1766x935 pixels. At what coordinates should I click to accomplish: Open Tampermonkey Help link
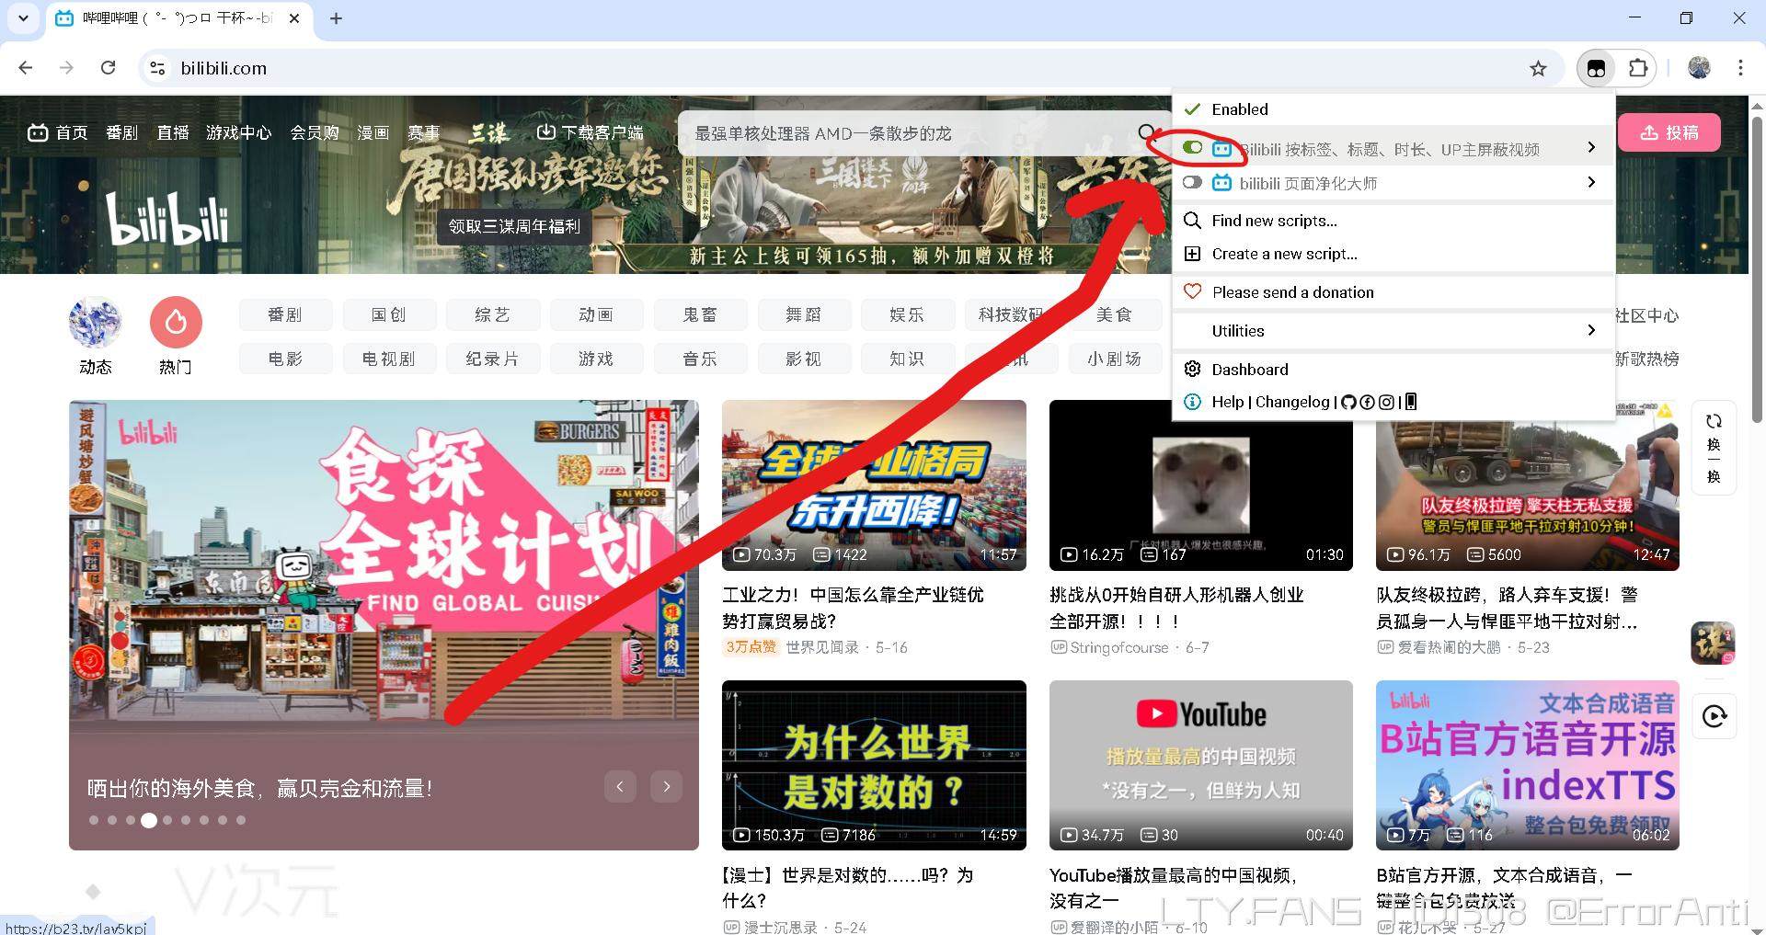point(1227,402)
